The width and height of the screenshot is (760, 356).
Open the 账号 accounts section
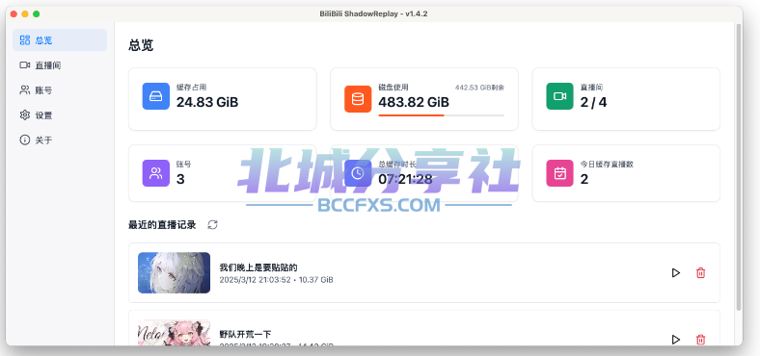60,90
